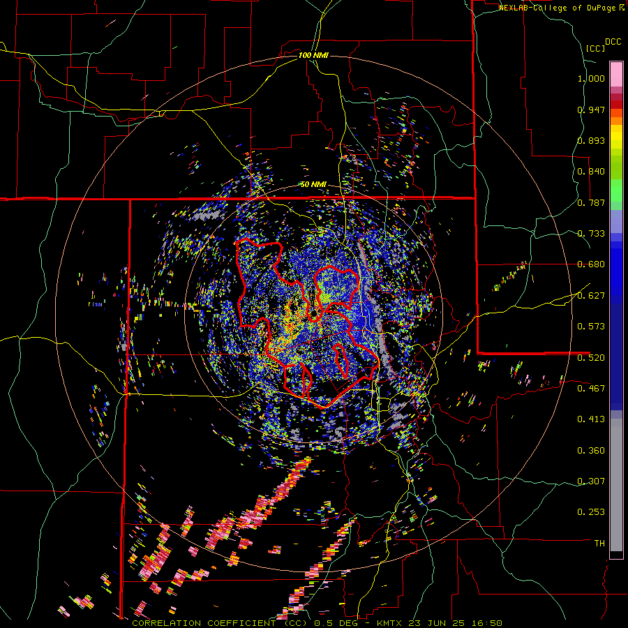The width and height of the screenshot is (628, 628).
Task: Select the 0.787 scale value
Action: coord(591,202)
